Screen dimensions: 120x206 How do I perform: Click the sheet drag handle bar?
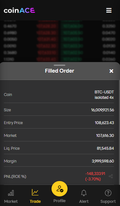[x=60, y=65]
